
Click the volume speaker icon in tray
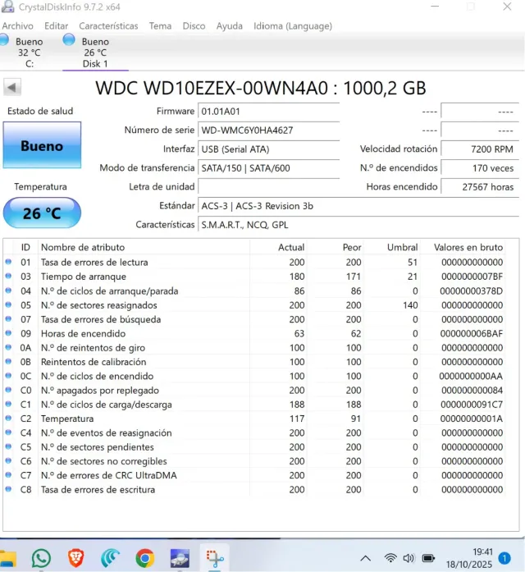(x=409, y=558)
